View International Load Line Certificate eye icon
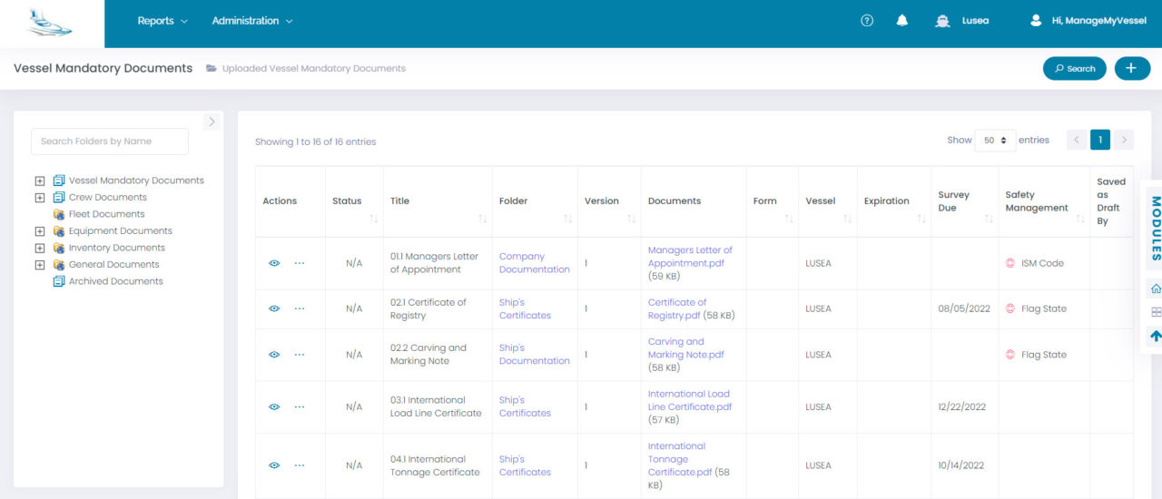 coord(274,406)
